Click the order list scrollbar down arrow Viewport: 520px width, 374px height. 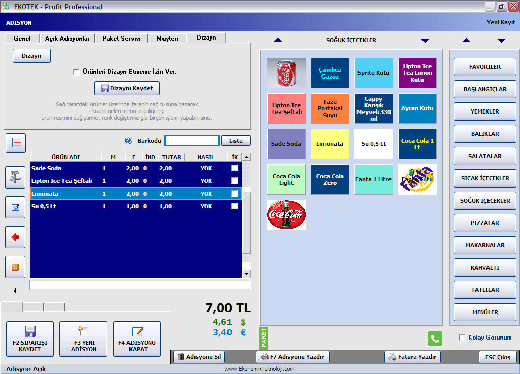point(246,274)
